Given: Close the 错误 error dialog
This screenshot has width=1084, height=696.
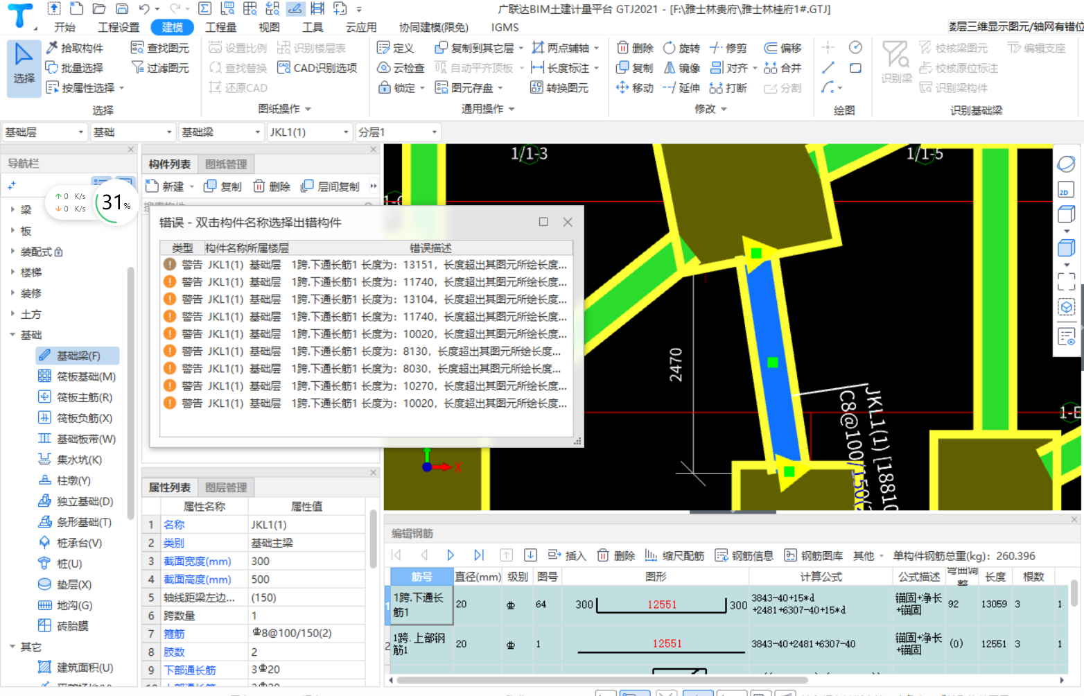Looking at the screenshot, I should [x=568, y=222].
